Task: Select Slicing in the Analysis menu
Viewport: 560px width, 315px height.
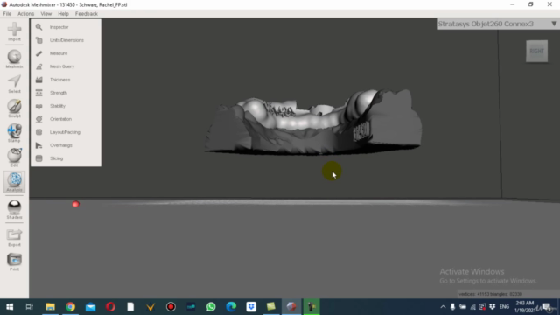Action: tap(56, 158)
